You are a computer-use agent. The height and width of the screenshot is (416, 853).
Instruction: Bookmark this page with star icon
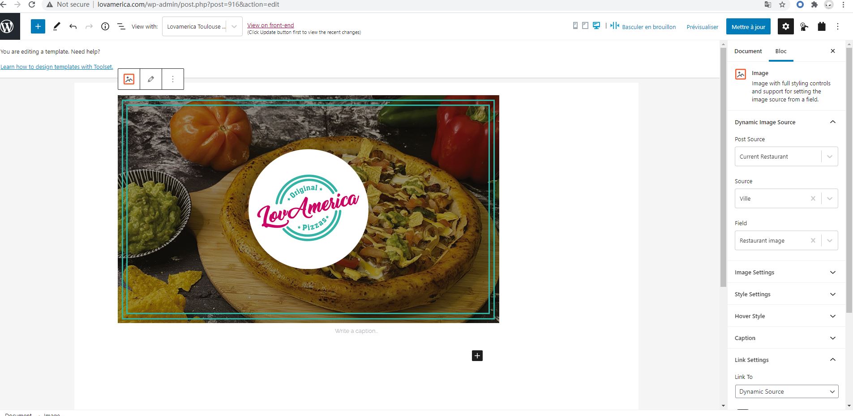[x=782, y=4]
